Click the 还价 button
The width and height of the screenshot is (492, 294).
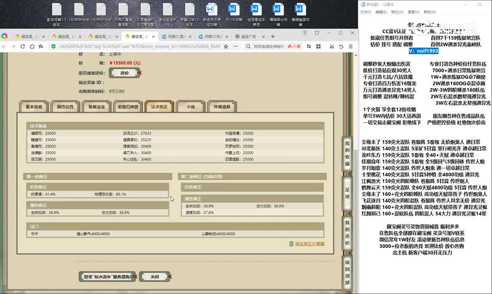(x=124, y=73)
